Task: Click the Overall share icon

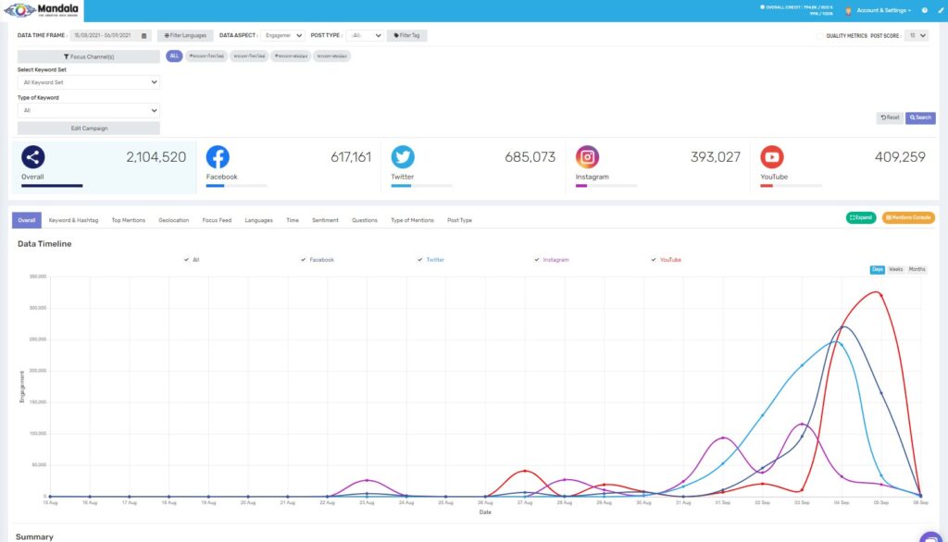Action: coord(33,156)
